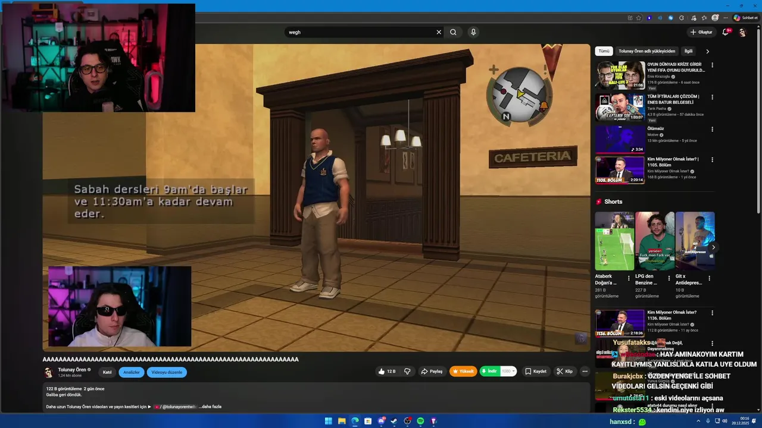
Task: Click Videoyu düzenle button
Action: [167, 372]
